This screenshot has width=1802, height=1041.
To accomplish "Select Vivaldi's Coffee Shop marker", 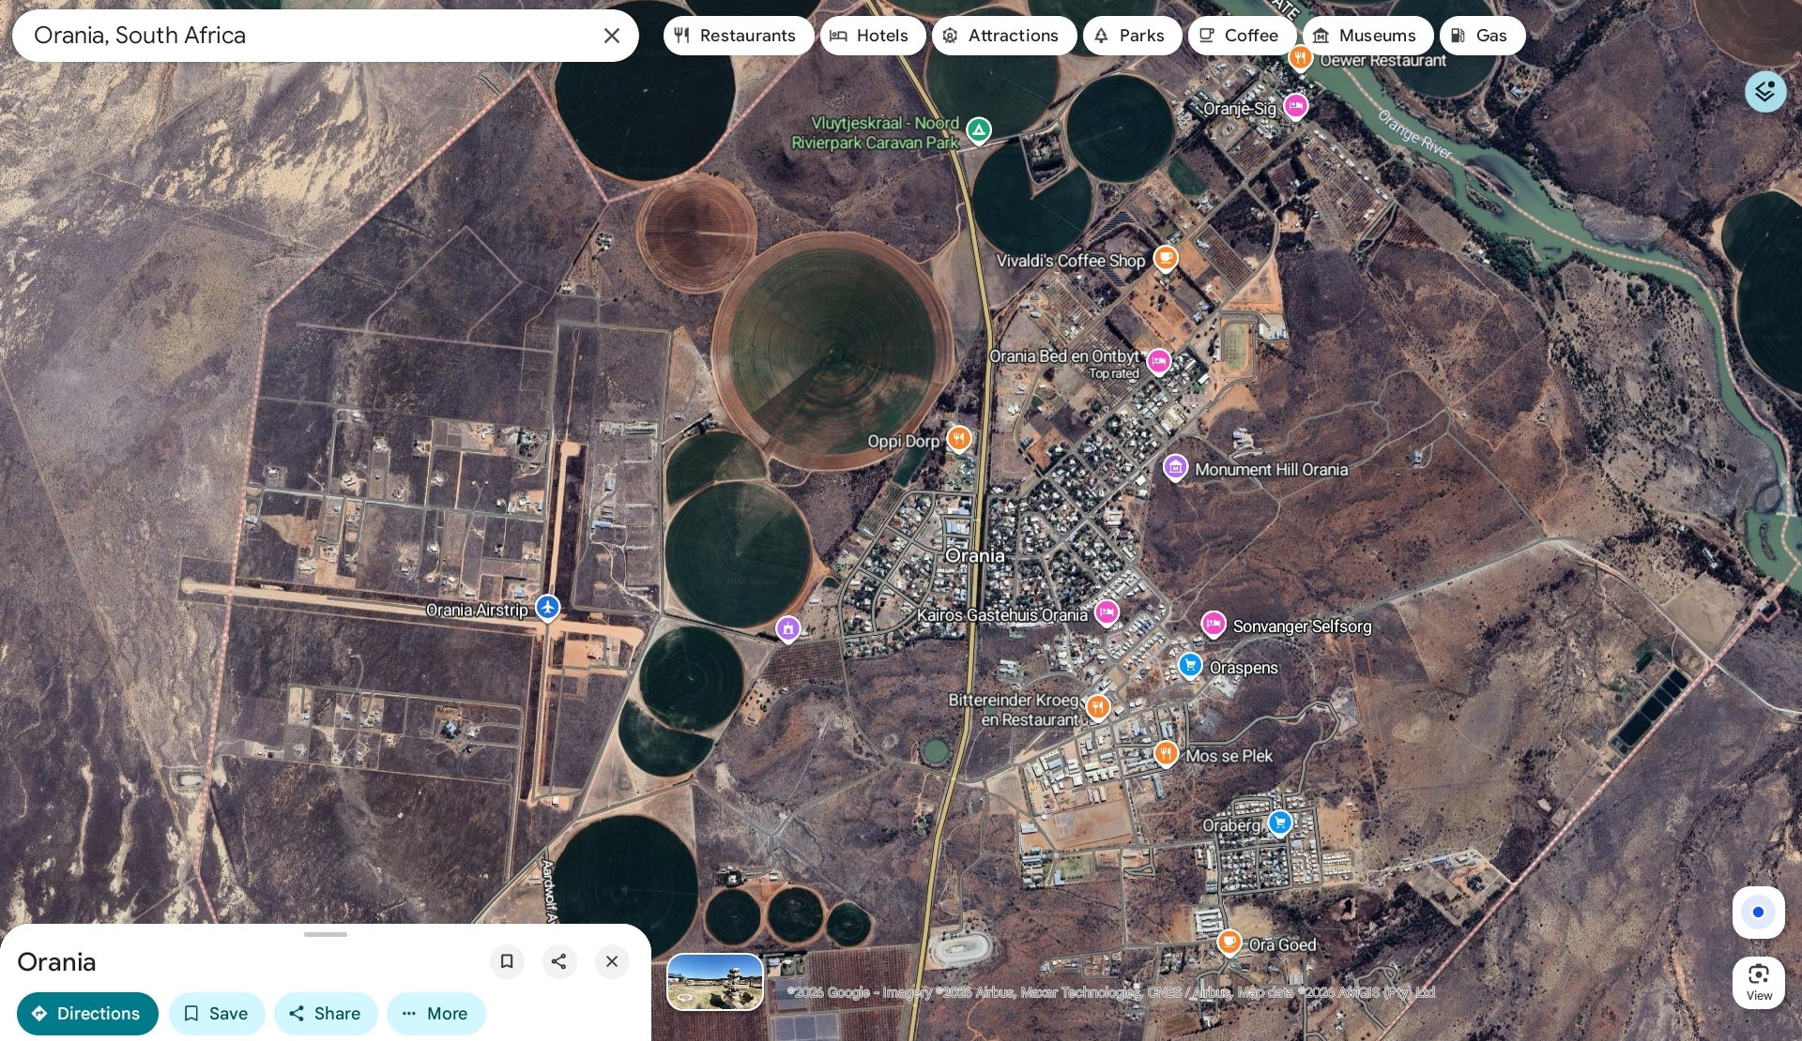I will pyautogui.click(x=1165, y=257).
